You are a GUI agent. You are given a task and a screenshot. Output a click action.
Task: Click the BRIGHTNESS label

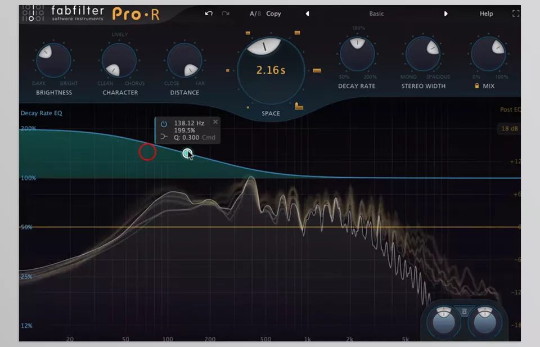[x=54, y=93]
